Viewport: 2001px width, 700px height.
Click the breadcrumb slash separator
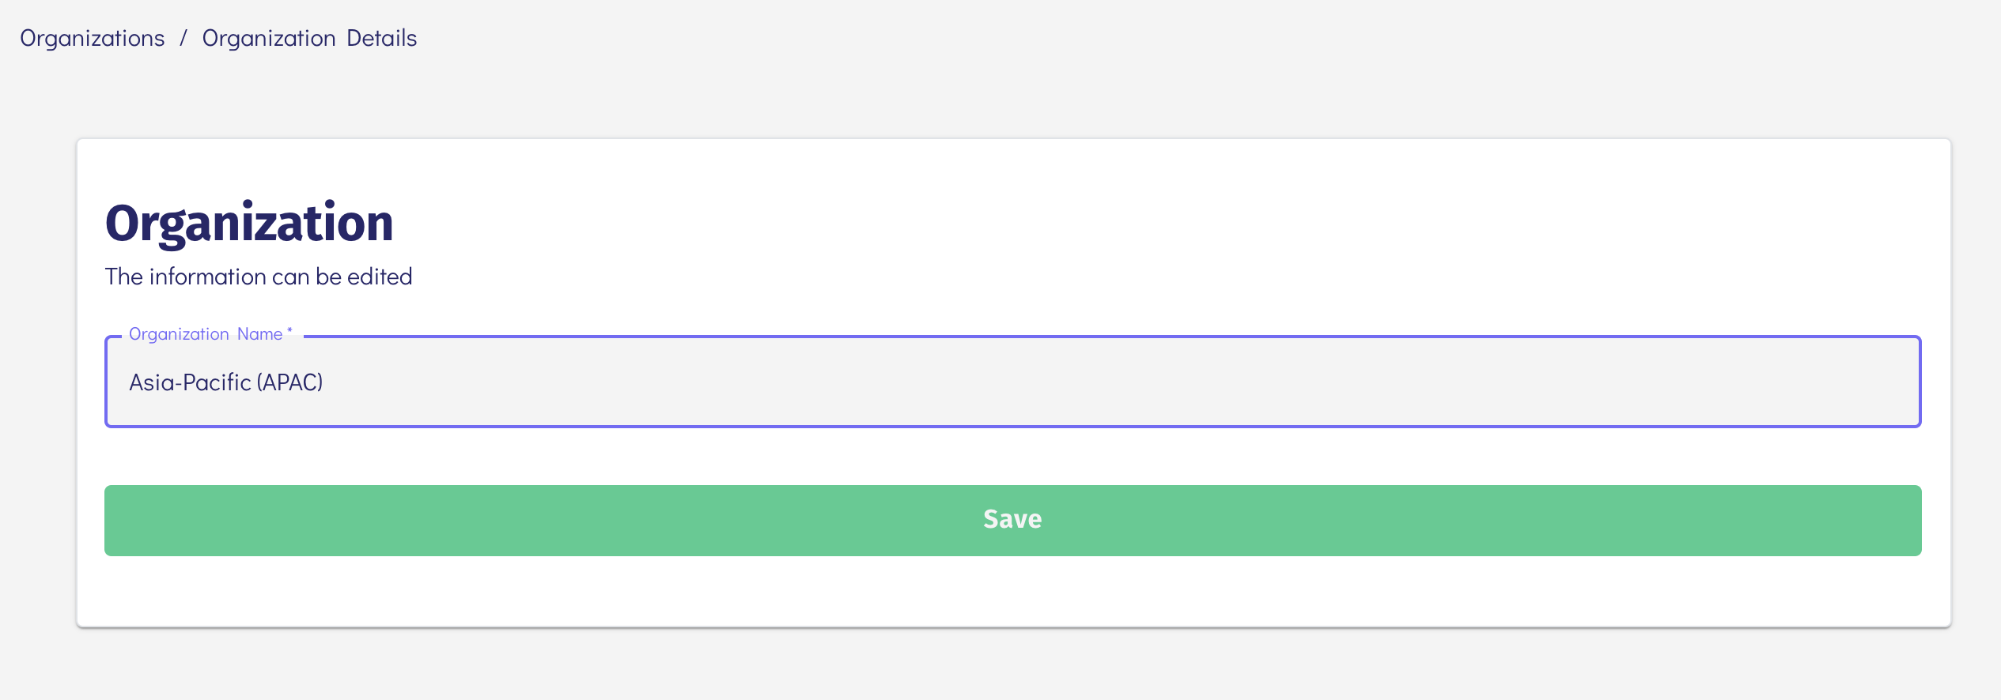click(x=183, y=38)
